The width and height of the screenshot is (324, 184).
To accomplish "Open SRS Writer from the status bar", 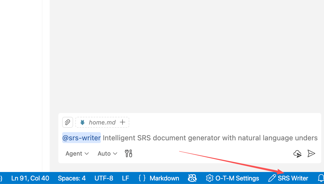I will pos(288,178).
